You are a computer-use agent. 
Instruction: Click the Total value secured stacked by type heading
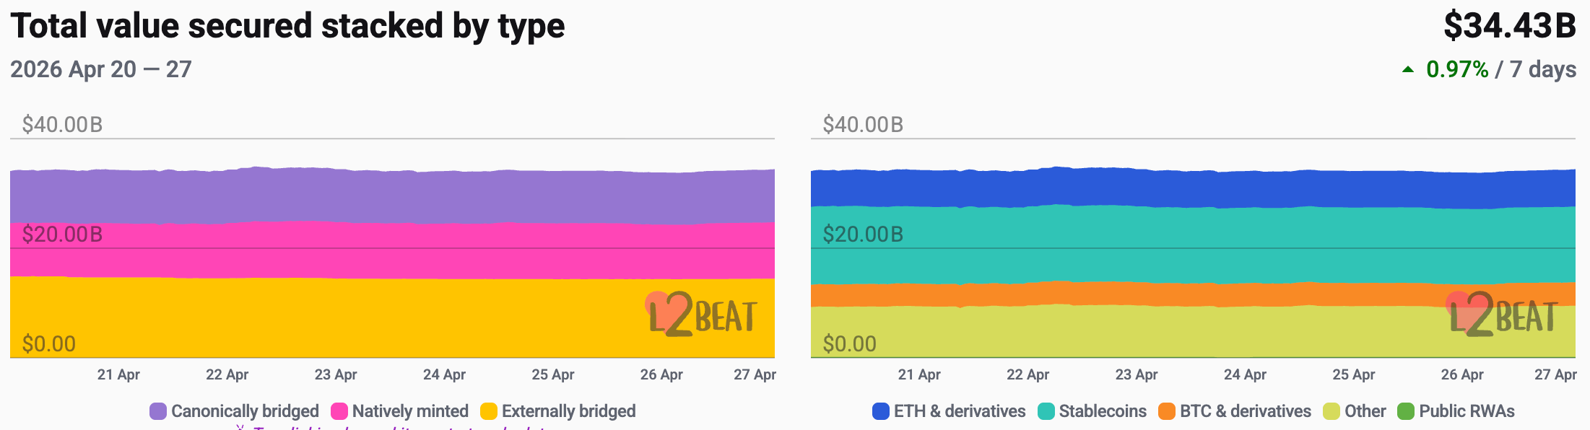coord(287,26)
